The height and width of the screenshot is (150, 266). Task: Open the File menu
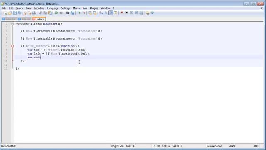pyautogui.click(x=4, y=8)
